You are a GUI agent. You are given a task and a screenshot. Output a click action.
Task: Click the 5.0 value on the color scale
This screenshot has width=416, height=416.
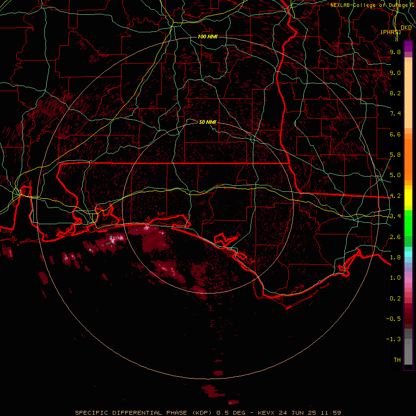pos(395,175)
